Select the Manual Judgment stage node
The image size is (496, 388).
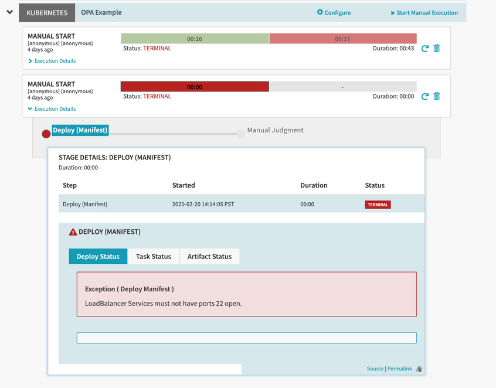[240, 134]
